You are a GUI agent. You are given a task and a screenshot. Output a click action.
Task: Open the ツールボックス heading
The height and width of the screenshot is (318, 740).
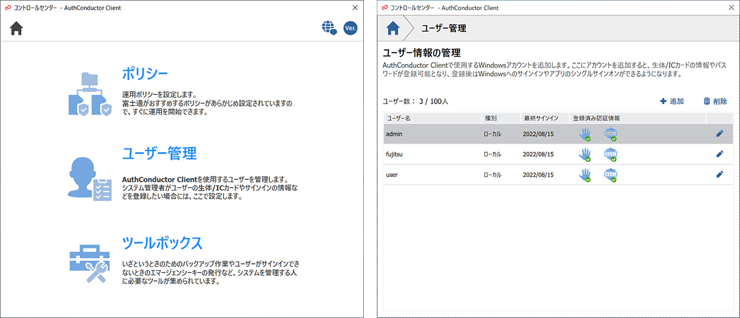pos(162,243)
